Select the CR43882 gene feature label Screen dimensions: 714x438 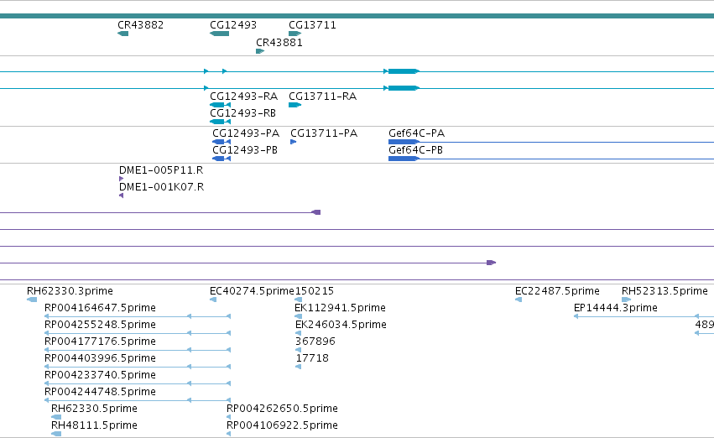[x=140, y=25]
